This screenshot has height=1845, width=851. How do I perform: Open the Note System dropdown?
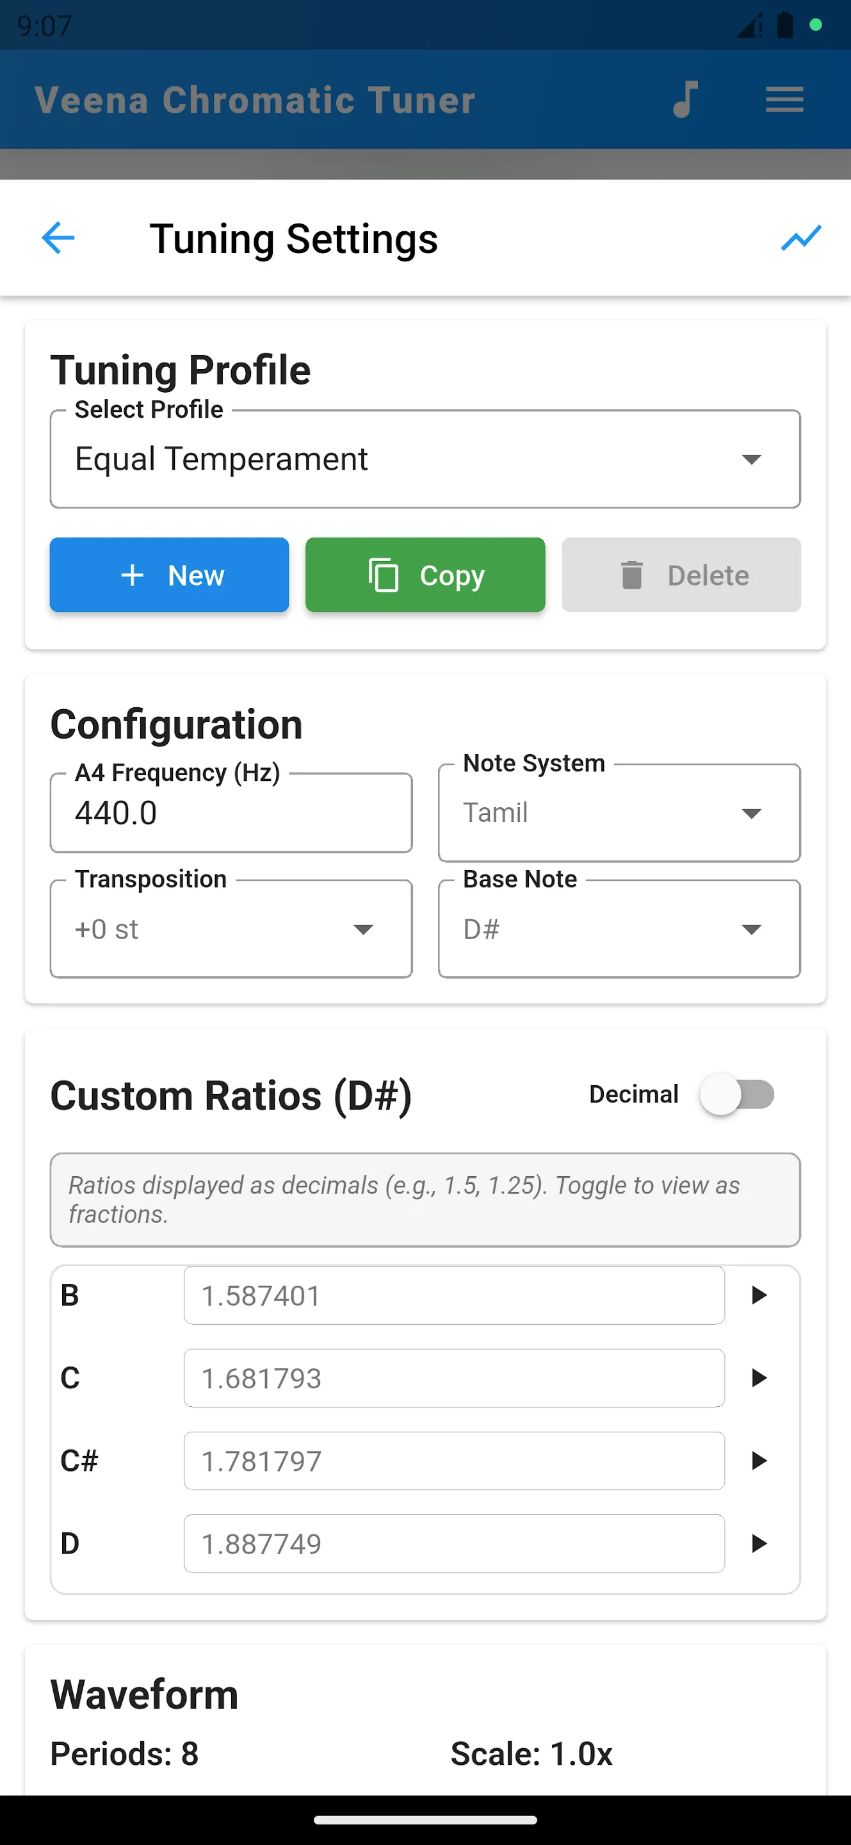click(x=619, y=813)
